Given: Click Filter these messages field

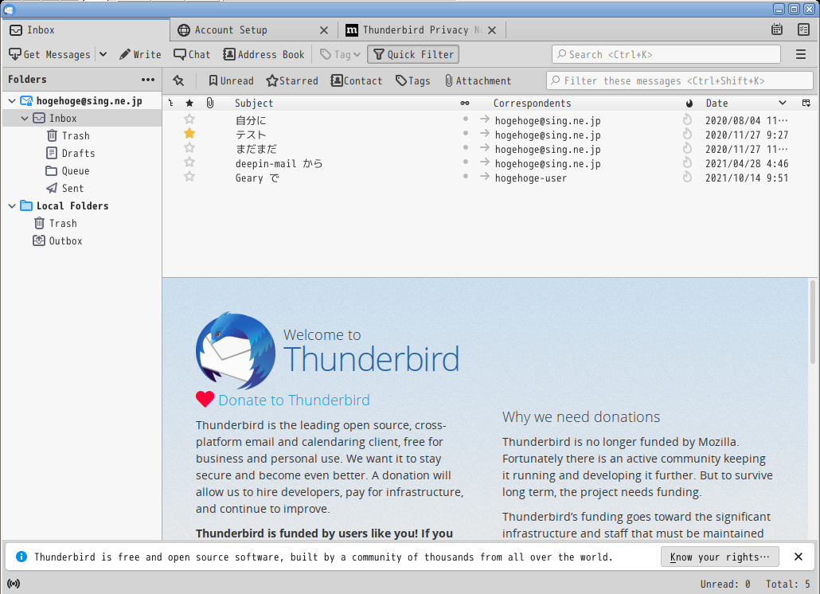Looking at the screenshot, I should [680, 80].
